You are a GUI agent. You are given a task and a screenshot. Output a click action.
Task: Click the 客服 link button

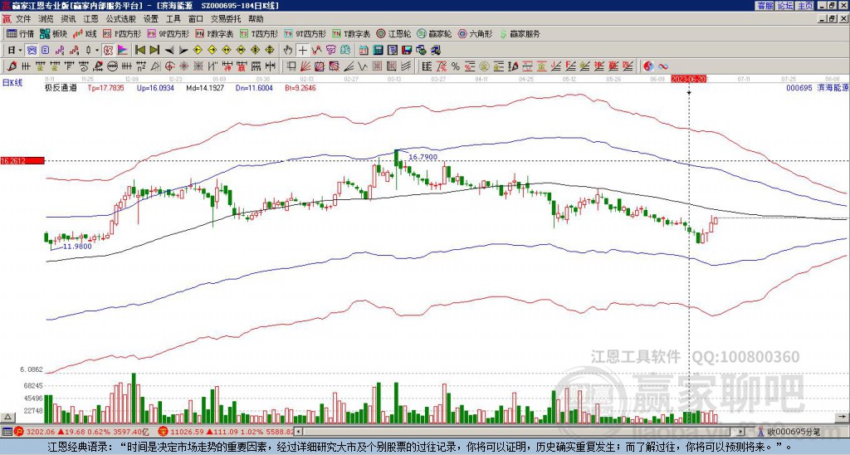click(765, 6)
